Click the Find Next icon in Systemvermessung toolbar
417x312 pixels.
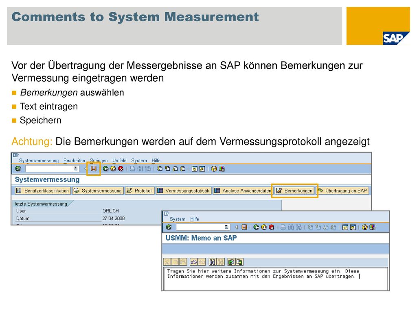(148, 169)
